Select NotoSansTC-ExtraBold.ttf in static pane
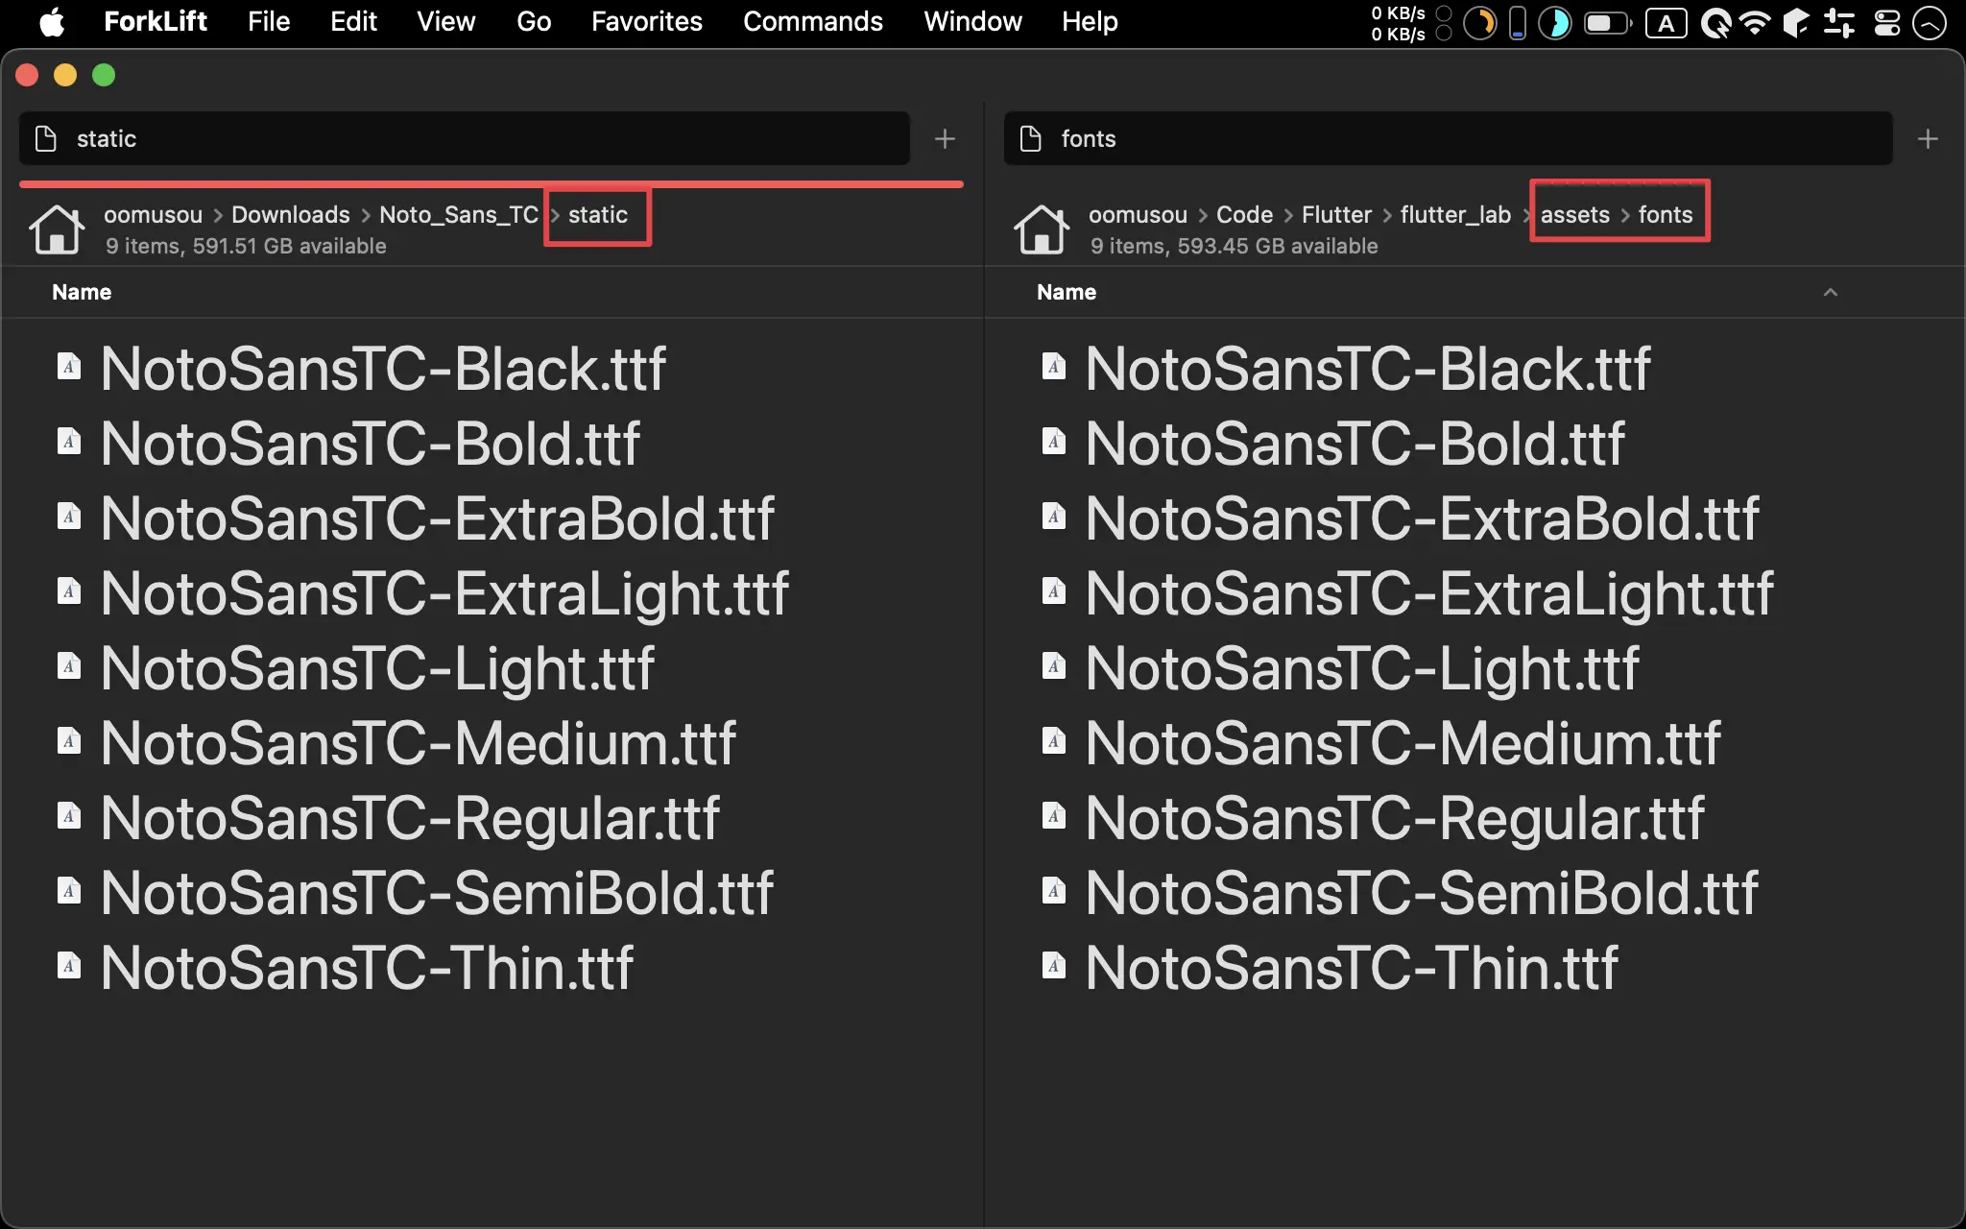 [437, 518]
